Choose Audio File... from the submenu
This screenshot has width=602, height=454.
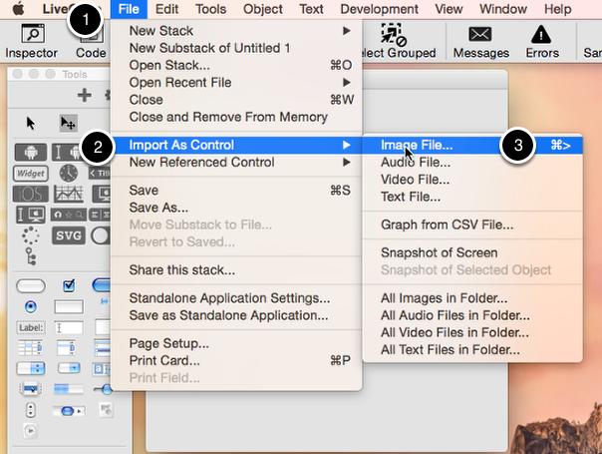(472, 163)
